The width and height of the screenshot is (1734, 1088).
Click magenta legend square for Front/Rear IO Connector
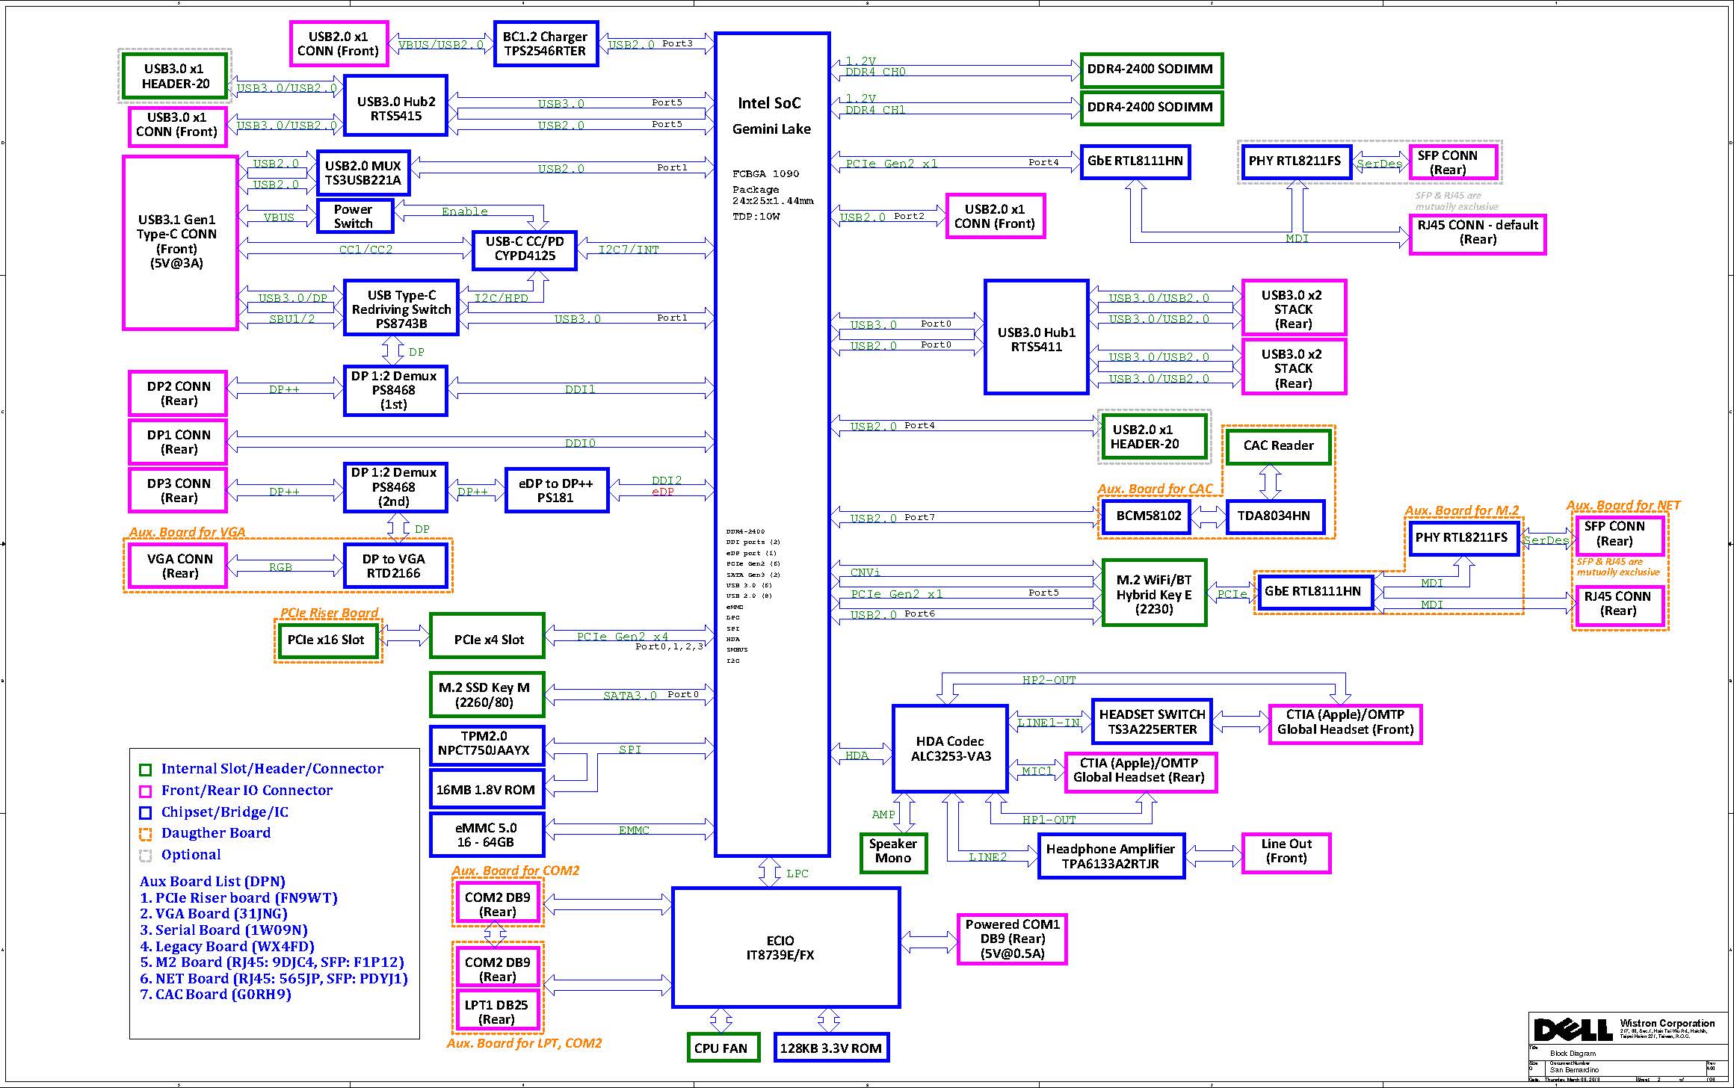pyautogui.click(x=146, y=791)
